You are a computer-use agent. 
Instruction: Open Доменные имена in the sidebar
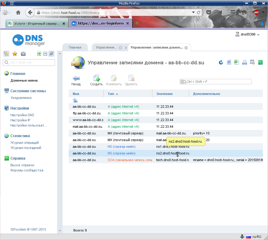[x=24, y=80]
